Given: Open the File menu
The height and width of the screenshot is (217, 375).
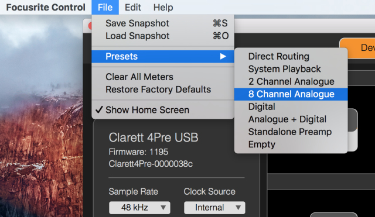Looking at the screenshot, I should pyautogui.click(x=105, y=8).
